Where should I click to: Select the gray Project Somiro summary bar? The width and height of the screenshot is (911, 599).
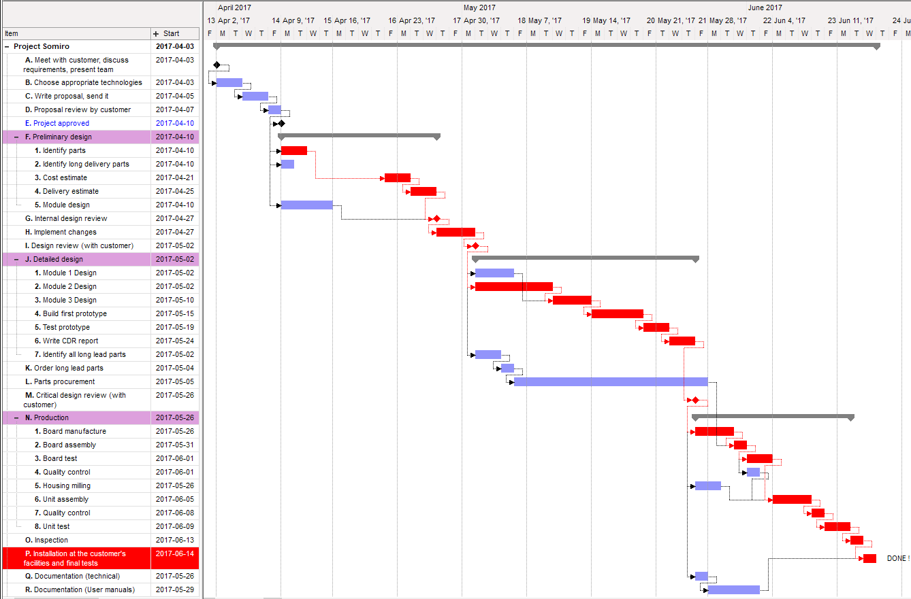click(546, 46)
